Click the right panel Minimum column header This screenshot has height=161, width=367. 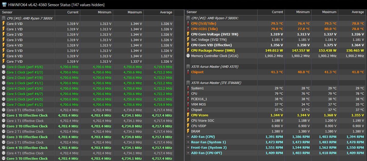pos(298,12)
